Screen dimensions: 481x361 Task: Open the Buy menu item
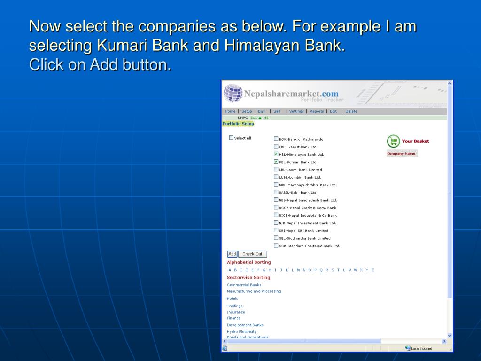[x=261, y=111]
